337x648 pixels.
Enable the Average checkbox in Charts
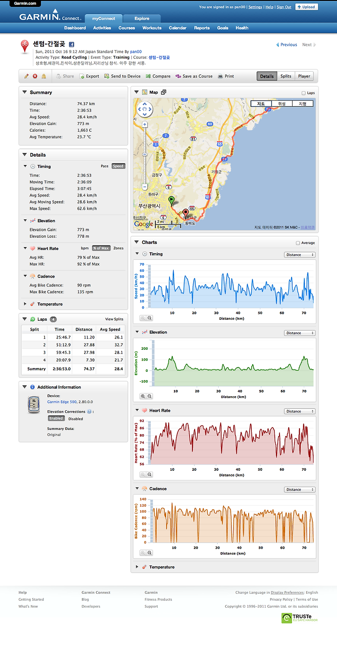click(298, 243)
